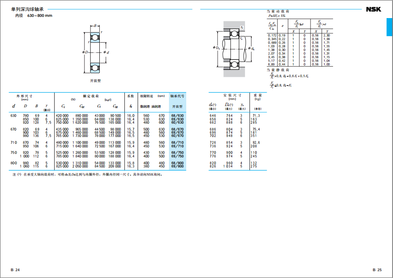Image resolution: width=393 pixels, height=278 pixels.
Task: Click the 轴承代号 column header
Action: (177, 96)
